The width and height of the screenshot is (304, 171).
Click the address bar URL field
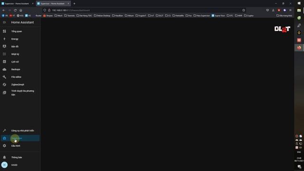(x=143, y=10)
